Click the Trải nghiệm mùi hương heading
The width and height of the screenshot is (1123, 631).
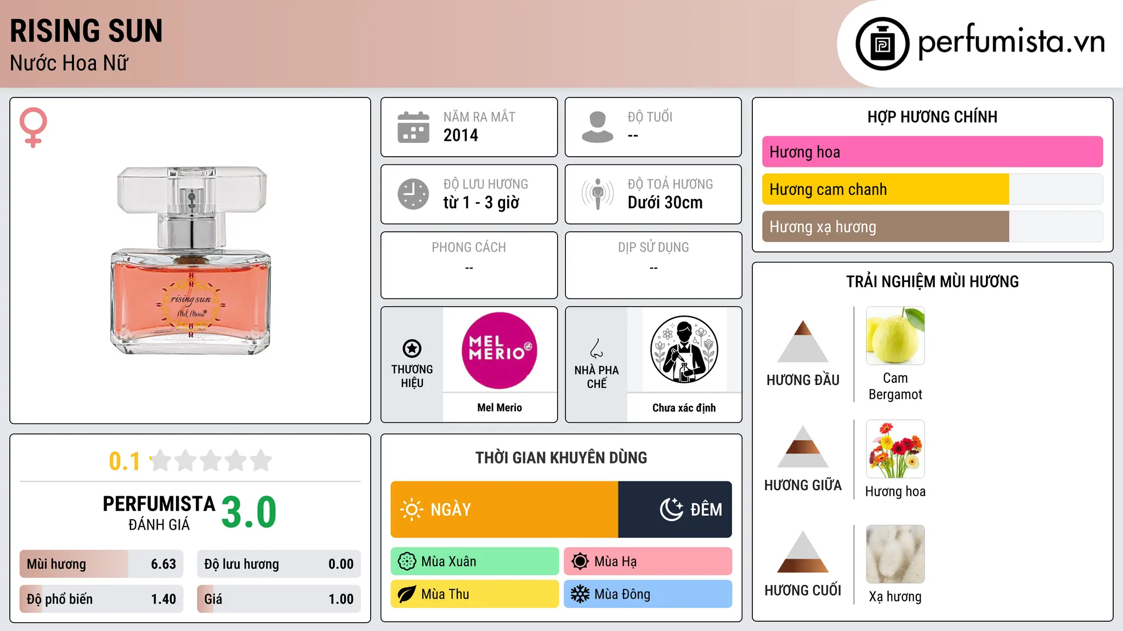click(x=932, y=282)
